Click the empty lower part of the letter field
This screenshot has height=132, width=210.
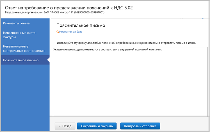129,101
